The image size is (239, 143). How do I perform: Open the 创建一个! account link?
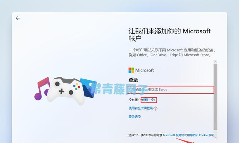point(148,100)
